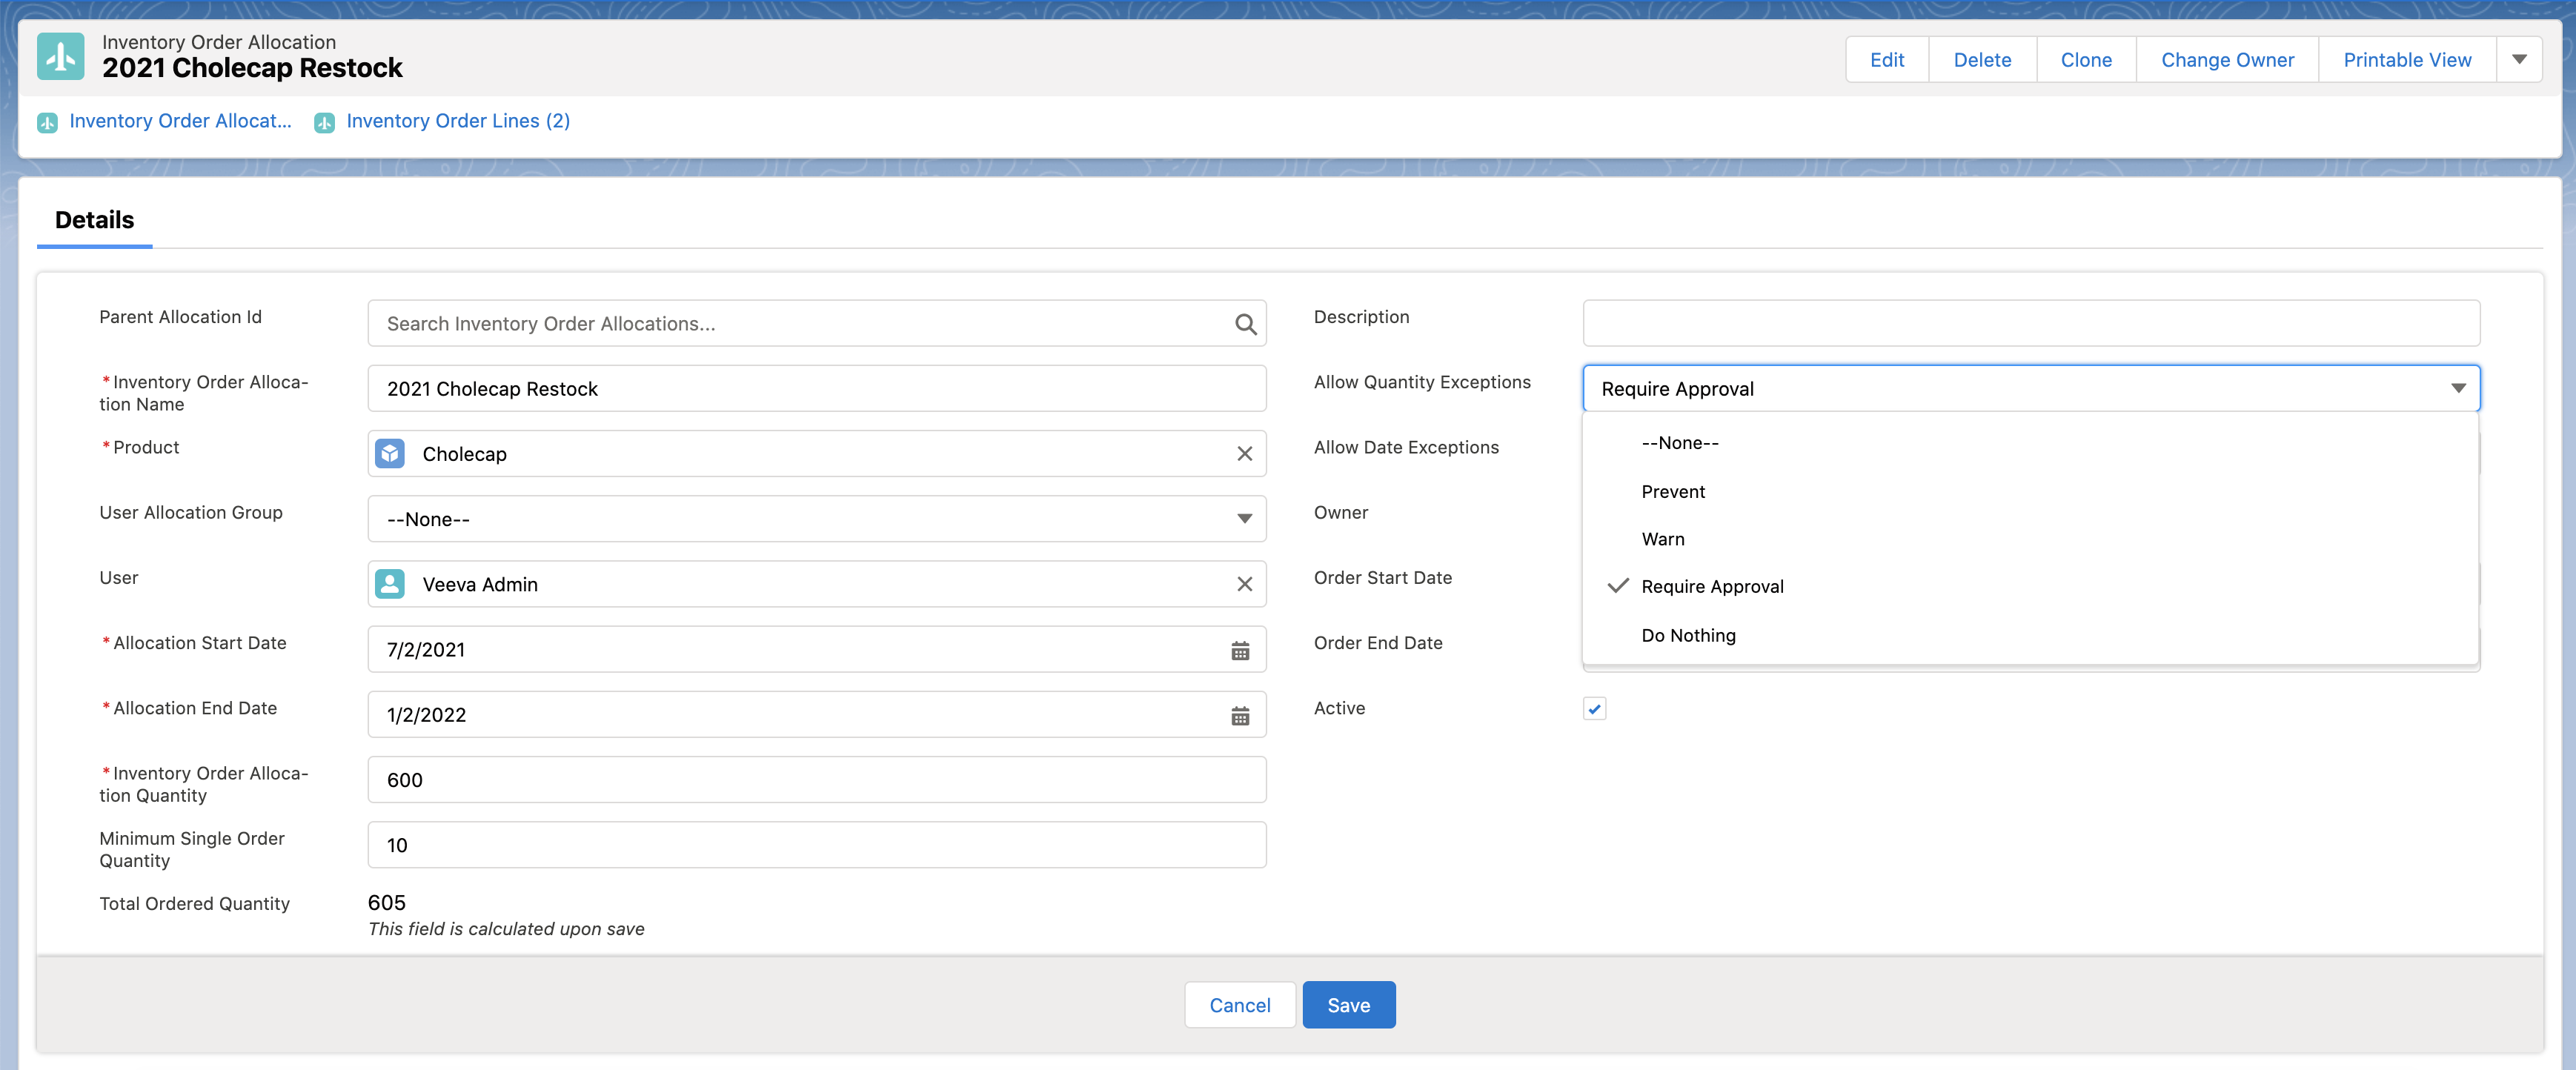Open the Allocation Start Date calendar picker
The height and width of the screenshot is (1070, 2576).
pos(1240,650)
